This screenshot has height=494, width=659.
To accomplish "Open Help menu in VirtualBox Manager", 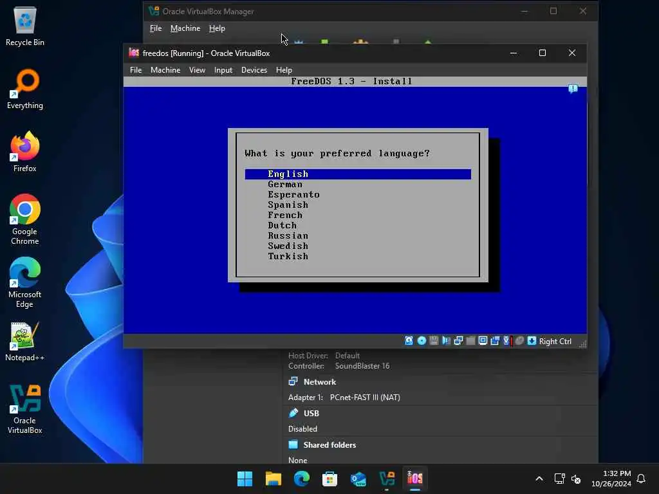I will [217, 28].
